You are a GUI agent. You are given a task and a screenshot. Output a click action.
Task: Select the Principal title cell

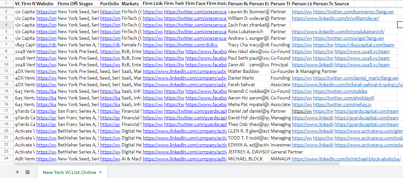(x=280, y=65)
